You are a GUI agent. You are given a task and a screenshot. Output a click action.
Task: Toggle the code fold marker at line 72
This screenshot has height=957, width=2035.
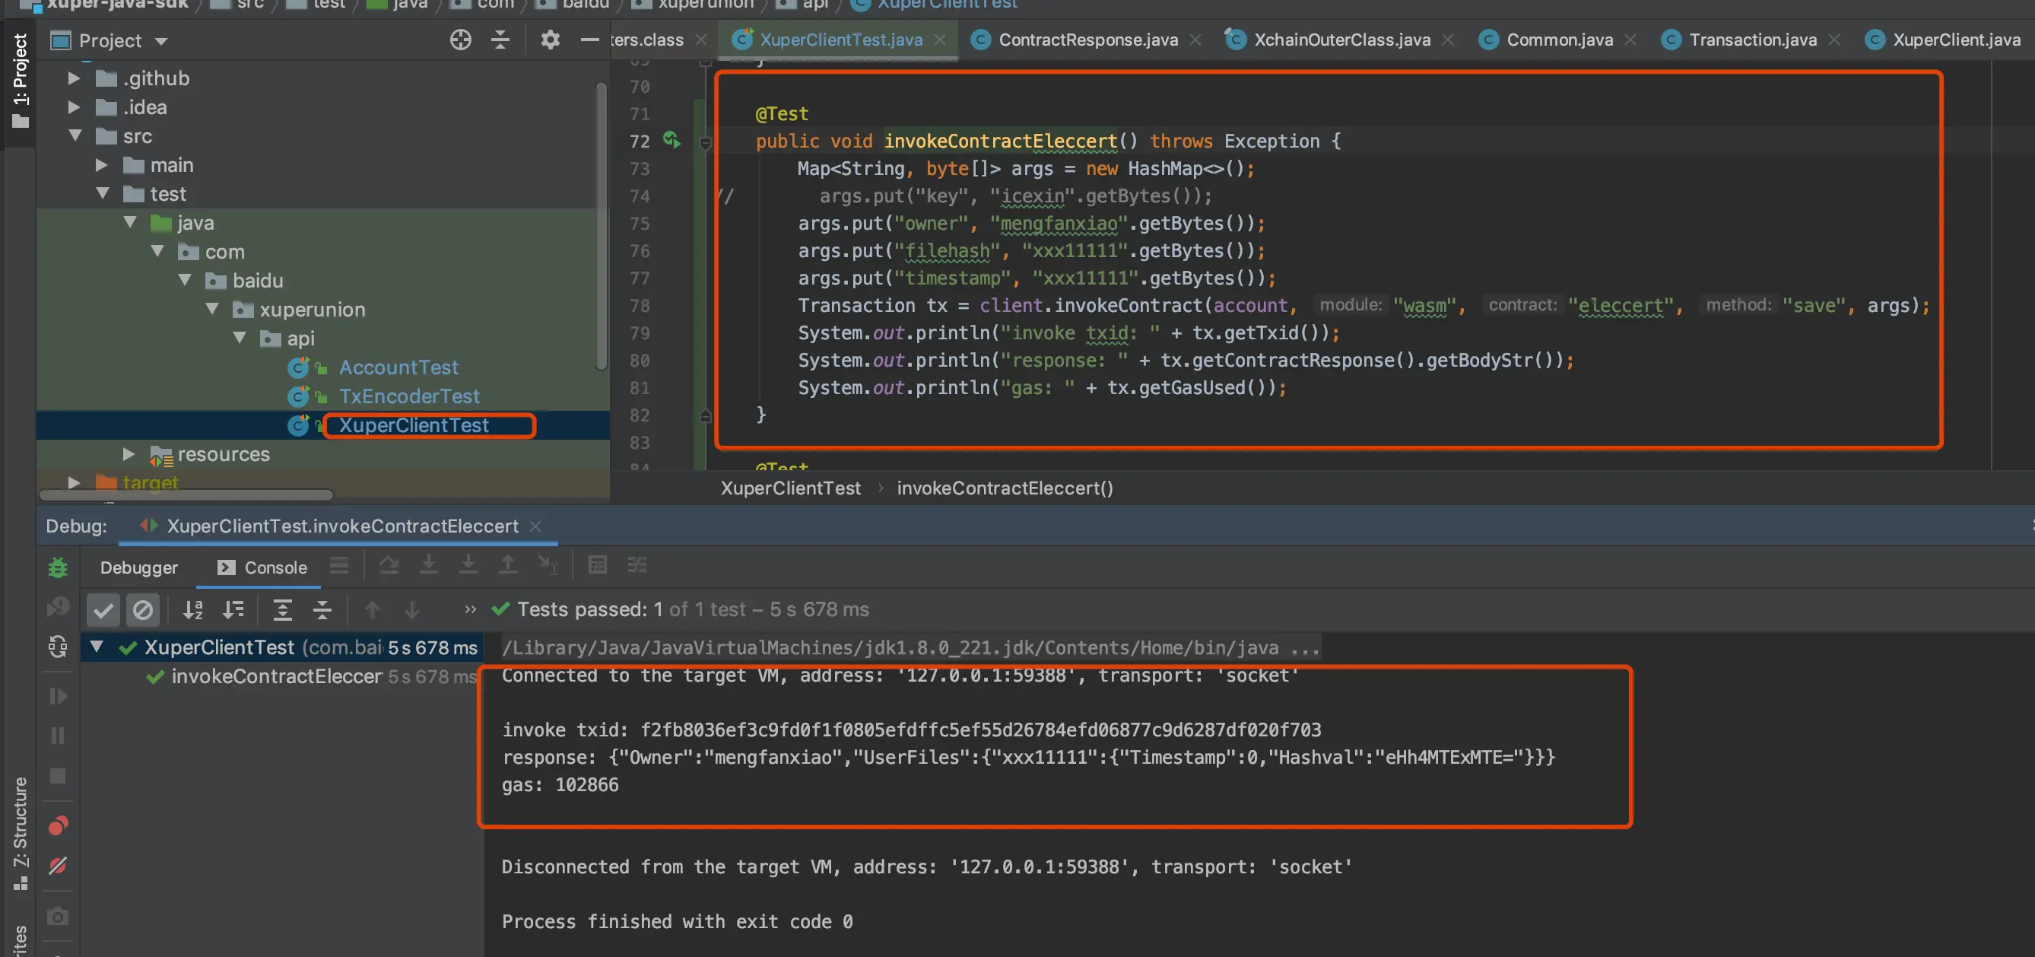point(706,142)
